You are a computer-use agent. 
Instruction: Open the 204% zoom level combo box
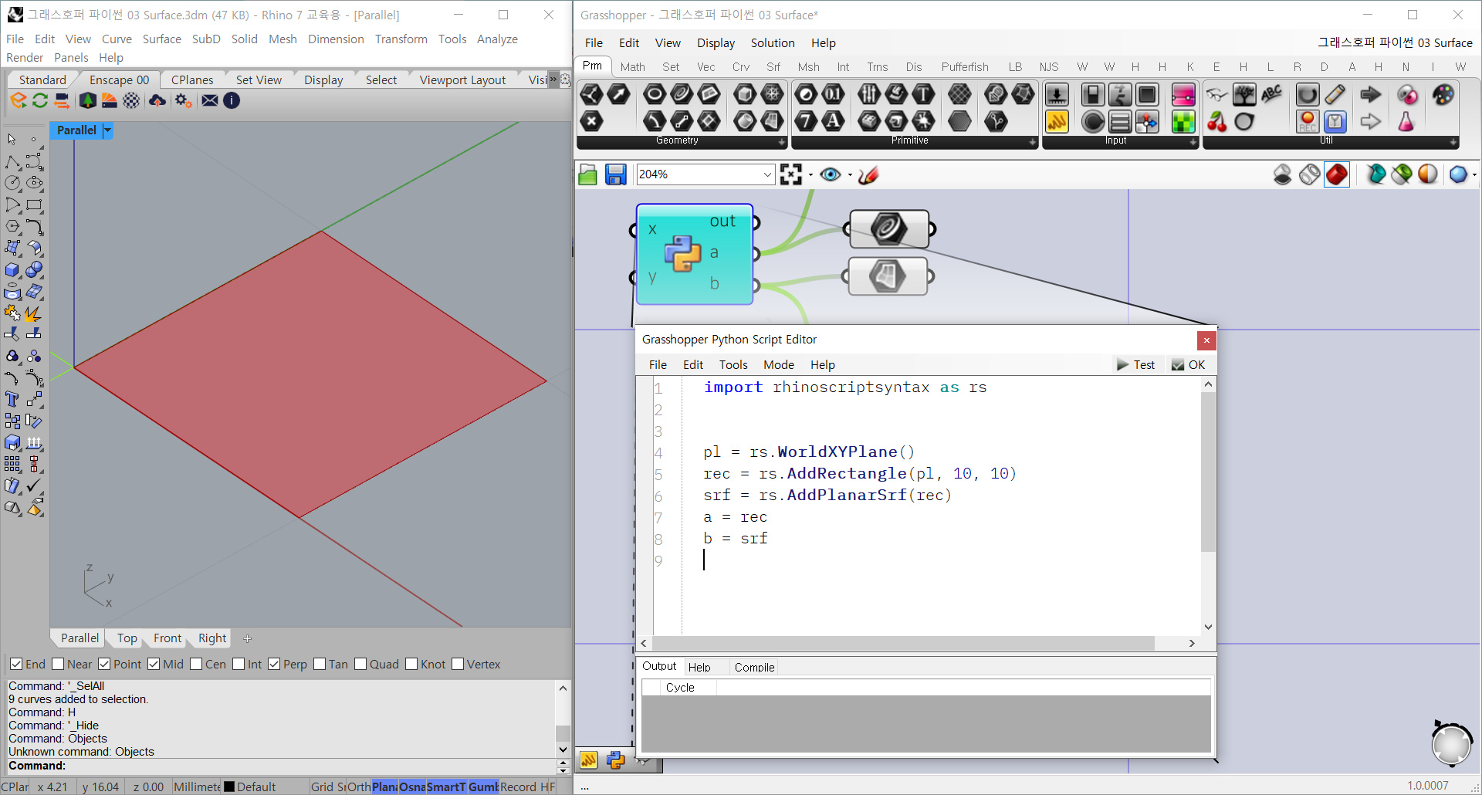[705, 174]
